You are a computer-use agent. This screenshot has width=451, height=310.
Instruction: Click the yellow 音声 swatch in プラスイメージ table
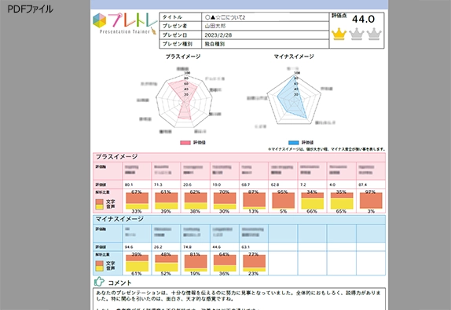(x=100, y=207)
